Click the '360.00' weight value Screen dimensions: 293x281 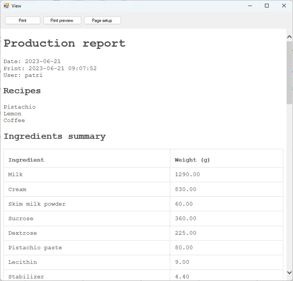pyautogui.click(x=186, y=218)
